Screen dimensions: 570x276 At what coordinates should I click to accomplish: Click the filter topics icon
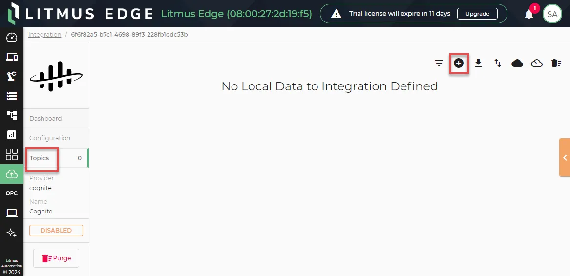click(x=439, y=64)
